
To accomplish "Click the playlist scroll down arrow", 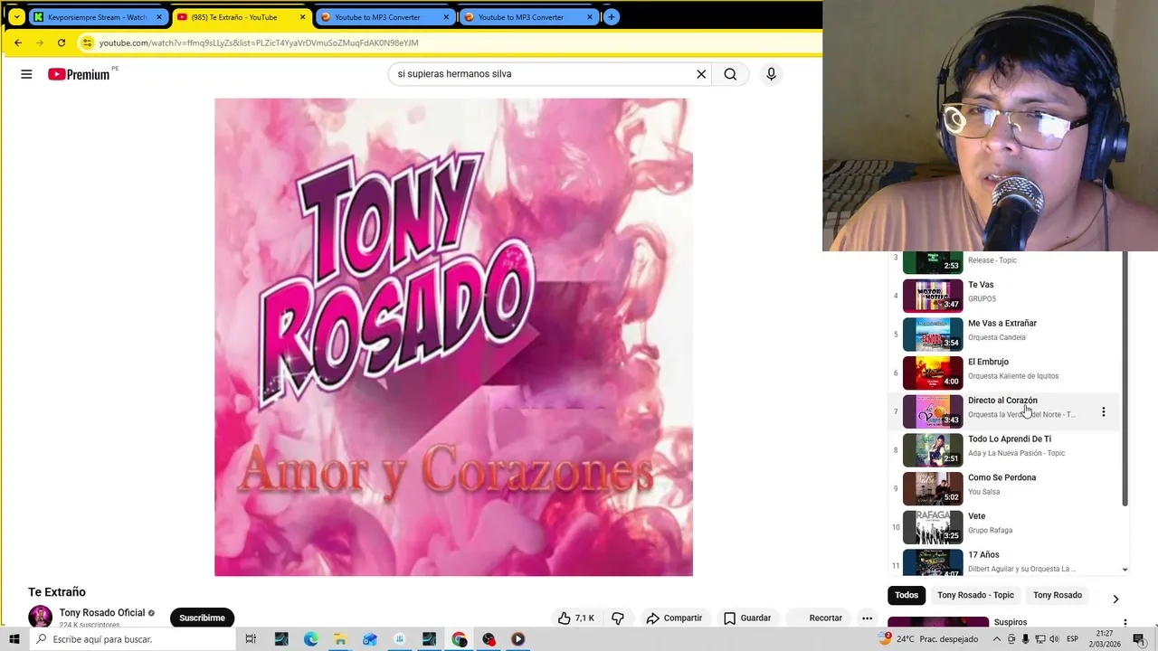I will pos(1125,570).
